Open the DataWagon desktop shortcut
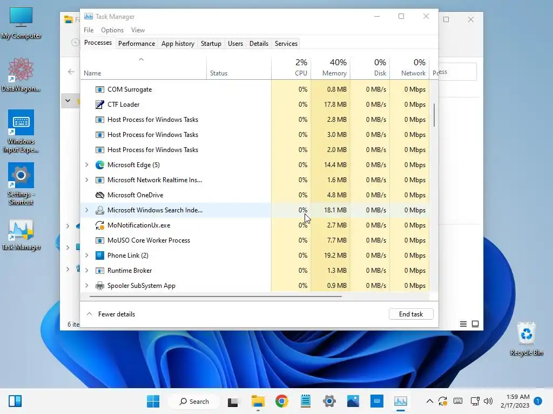 tap(21, 74)
